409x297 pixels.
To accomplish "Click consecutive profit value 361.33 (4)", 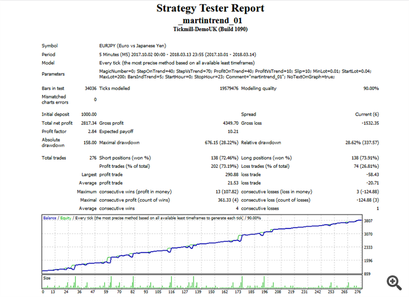I will [228, 200].
